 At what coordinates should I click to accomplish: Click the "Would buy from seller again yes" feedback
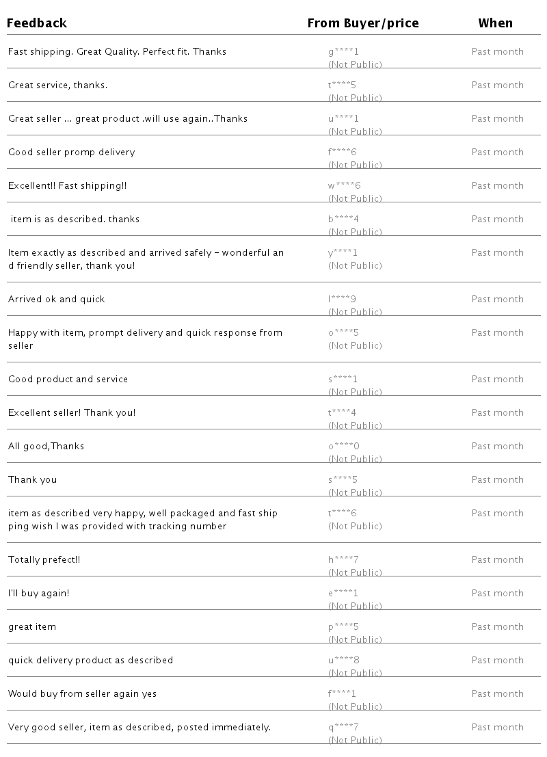(x=82, y=694)
